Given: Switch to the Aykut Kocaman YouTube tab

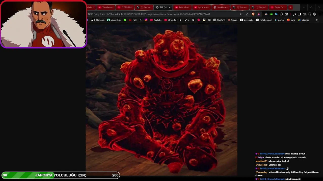Looking at the screenshot, I should tap(201, 7).
